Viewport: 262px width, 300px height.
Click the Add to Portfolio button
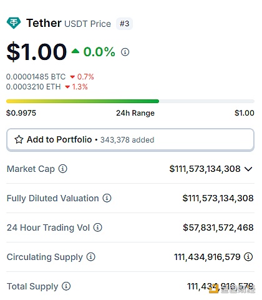130,140
